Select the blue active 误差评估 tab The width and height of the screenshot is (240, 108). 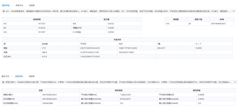[19, 76]
